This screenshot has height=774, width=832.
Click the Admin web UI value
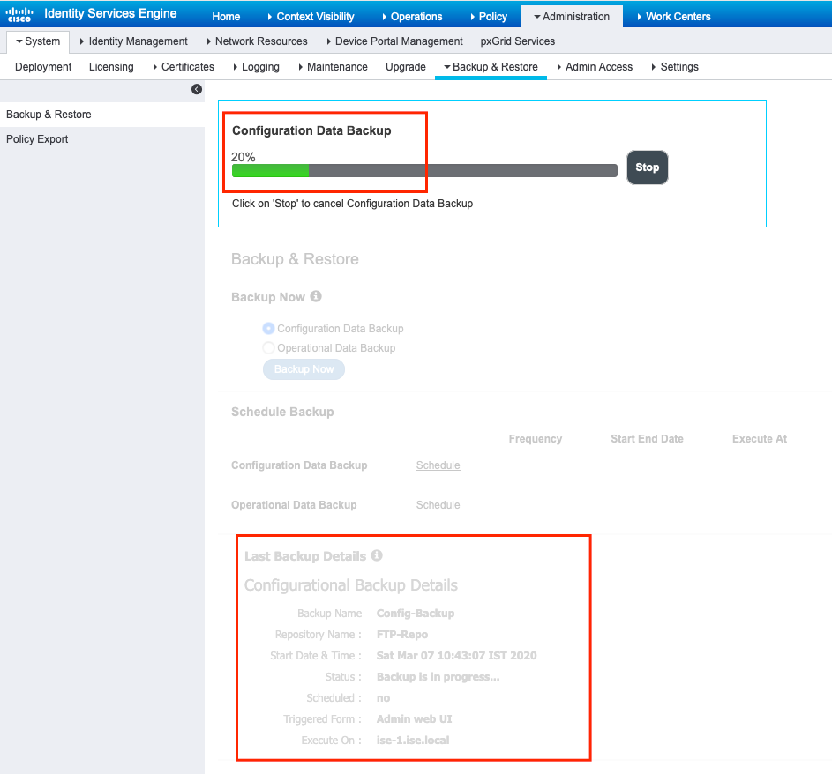[x=415, y=718]
